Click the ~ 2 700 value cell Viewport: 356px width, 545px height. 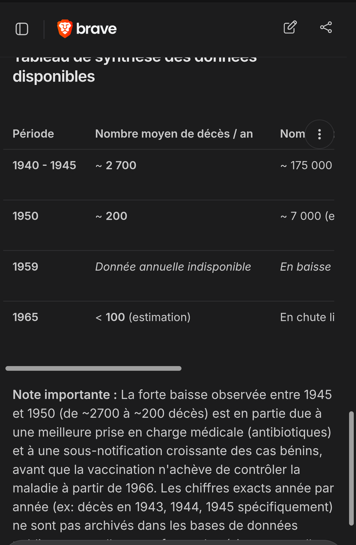click(x=116, y=166)
